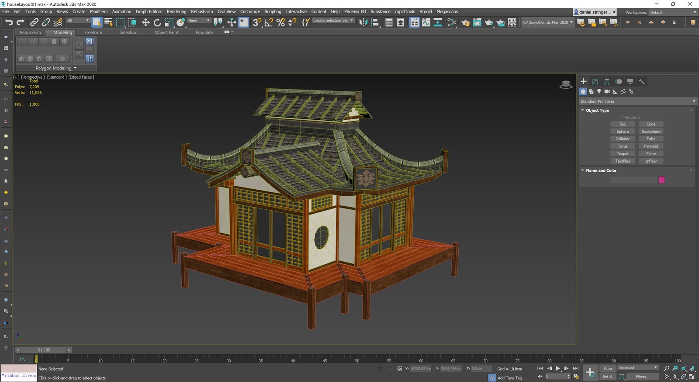Select the Space Warps category icon
This screenshot has width=699, height=382.
[x=623, y=91]
